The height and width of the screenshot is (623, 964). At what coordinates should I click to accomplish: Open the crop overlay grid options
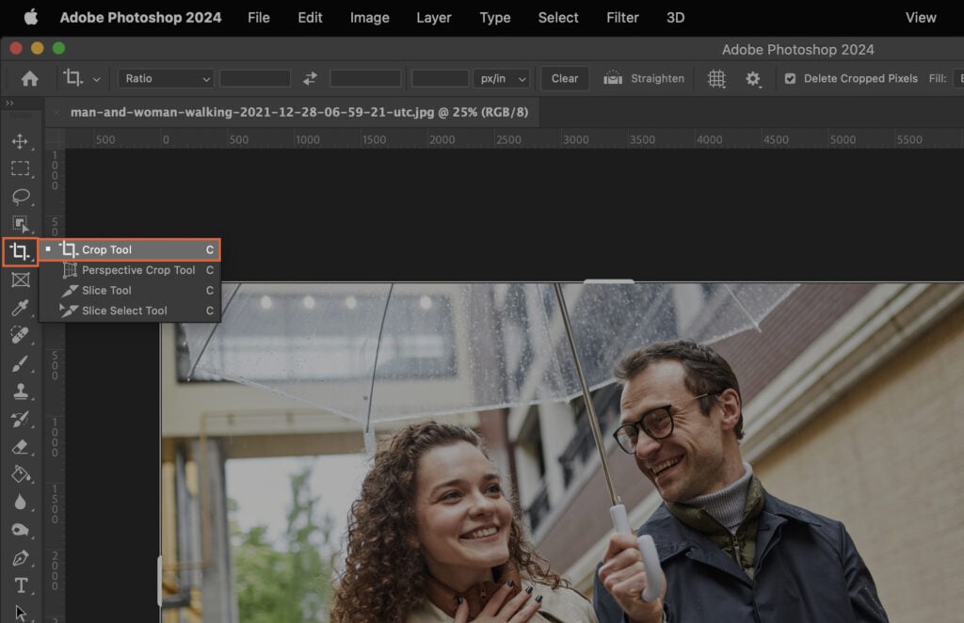click(716, 78)
